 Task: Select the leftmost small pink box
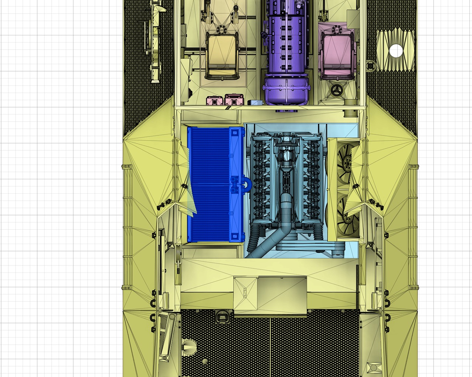215,100
